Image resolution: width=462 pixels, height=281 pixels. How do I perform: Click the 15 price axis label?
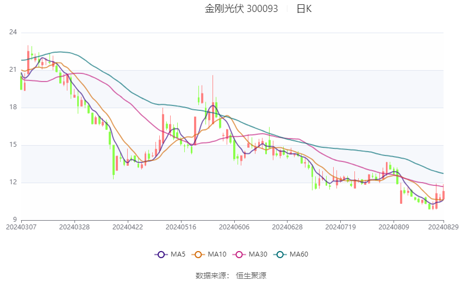pos(13,145)
